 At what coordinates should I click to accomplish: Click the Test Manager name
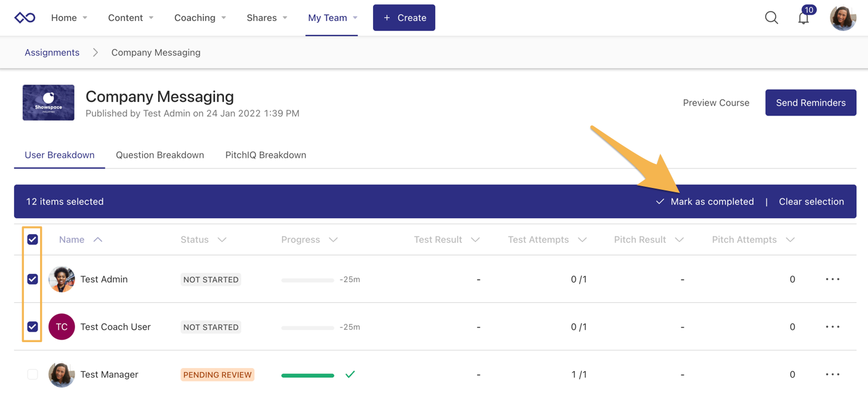click(x=110, y=374)
